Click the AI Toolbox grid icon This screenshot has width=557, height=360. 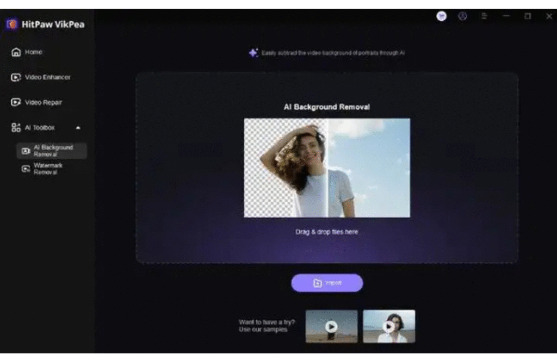16,128
